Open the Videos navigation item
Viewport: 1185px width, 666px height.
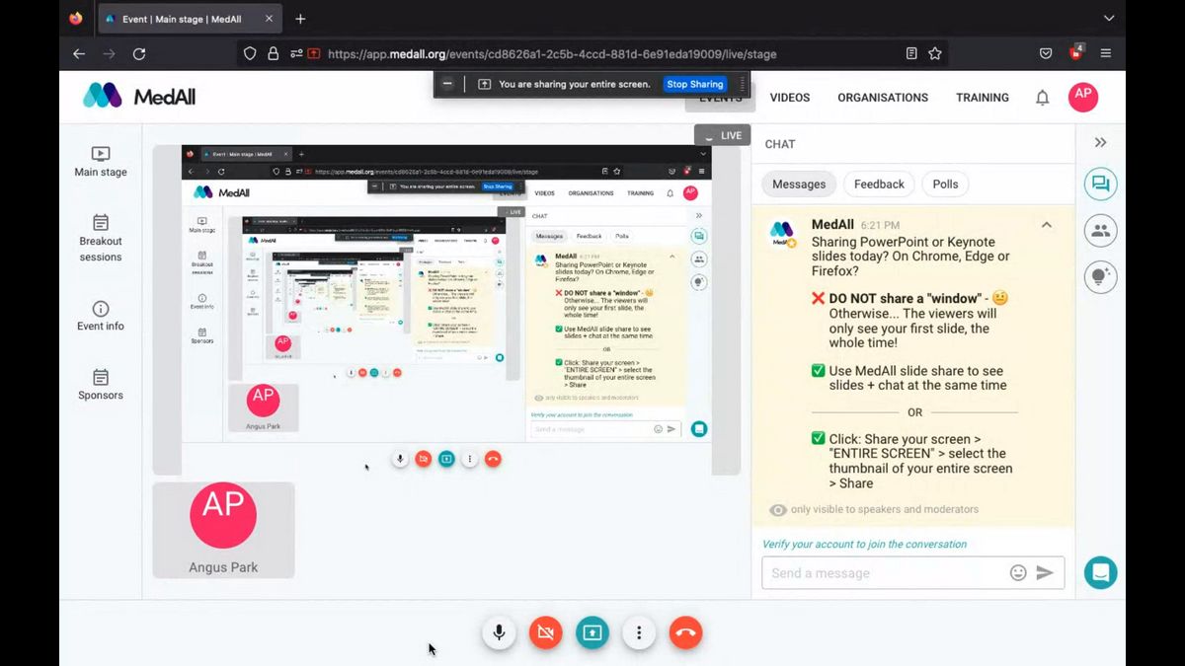click(x=790, y=98)
